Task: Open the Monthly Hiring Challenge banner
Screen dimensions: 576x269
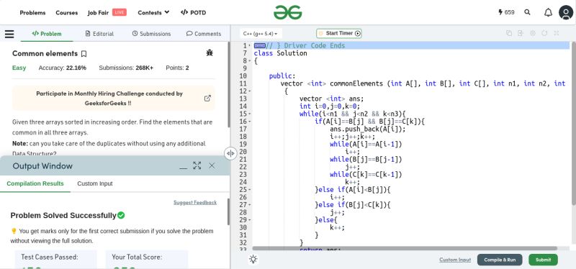Action: [x=114, y=99]
